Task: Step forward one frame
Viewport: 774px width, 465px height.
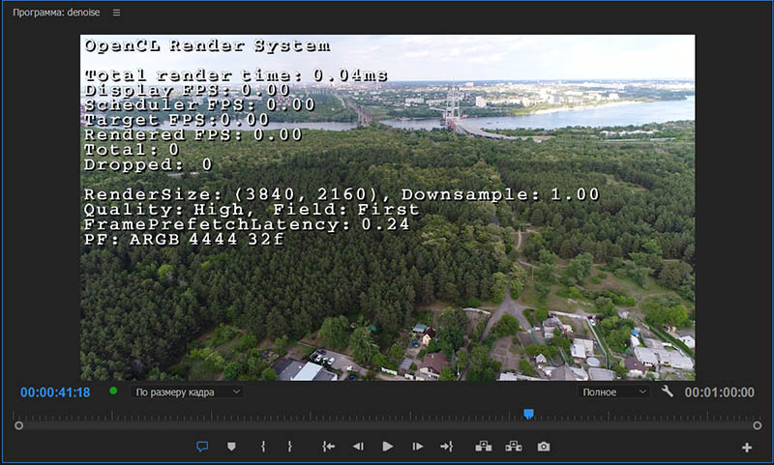Action: coord(418,447)
